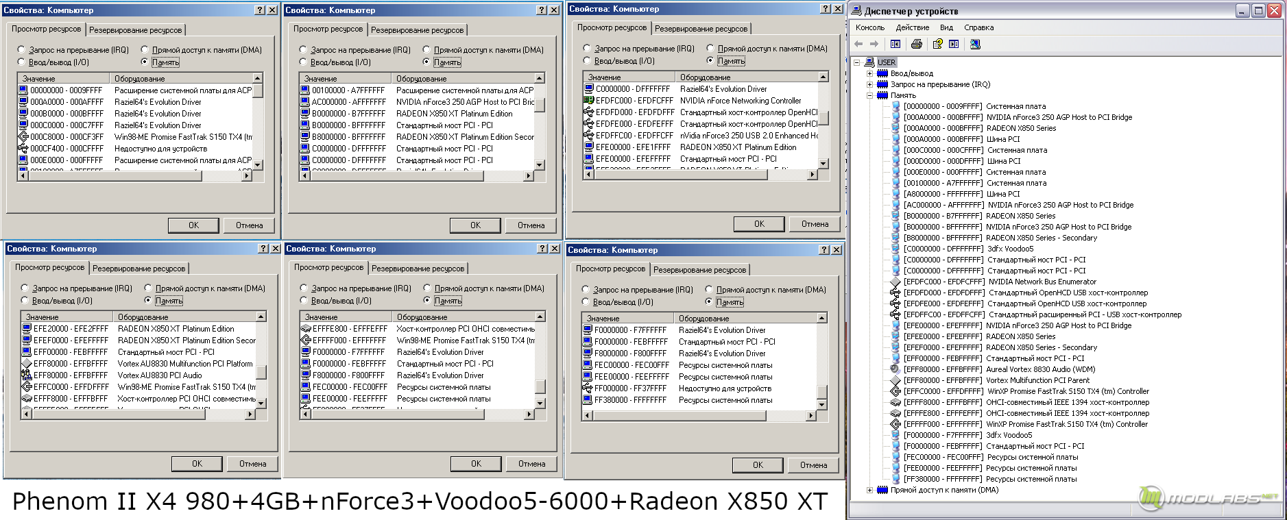Select DMA radio in dialog listing AC000000 - AFFFFFFF
The width and height of the screenshot is (1287, 520).
click(426, 49)
